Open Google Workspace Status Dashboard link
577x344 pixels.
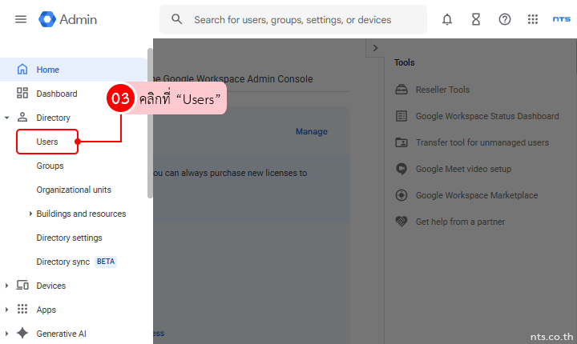click(486, 116)
